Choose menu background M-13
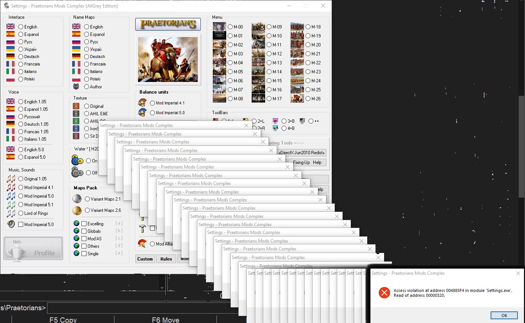 (x=269, y=63)
